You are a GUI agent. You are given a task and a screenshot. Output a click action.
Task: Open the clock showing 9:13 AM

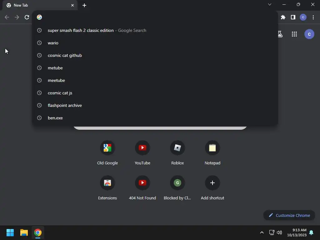pos(297,232)
